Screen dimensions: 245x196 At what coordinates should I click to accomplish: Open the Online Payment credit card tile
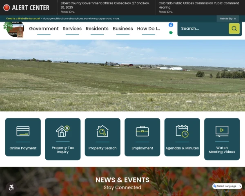coord(23,131)
